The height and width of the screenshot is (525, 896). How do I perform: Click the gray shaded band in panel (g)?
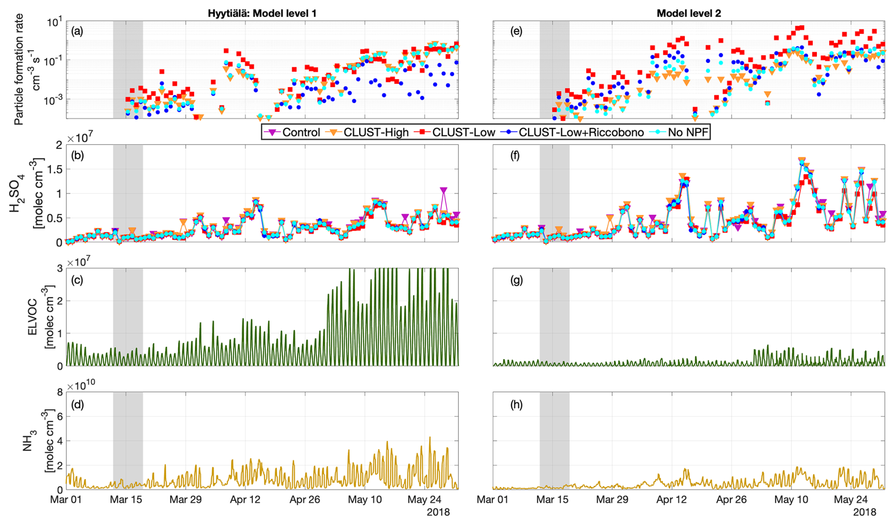point(555,317)
